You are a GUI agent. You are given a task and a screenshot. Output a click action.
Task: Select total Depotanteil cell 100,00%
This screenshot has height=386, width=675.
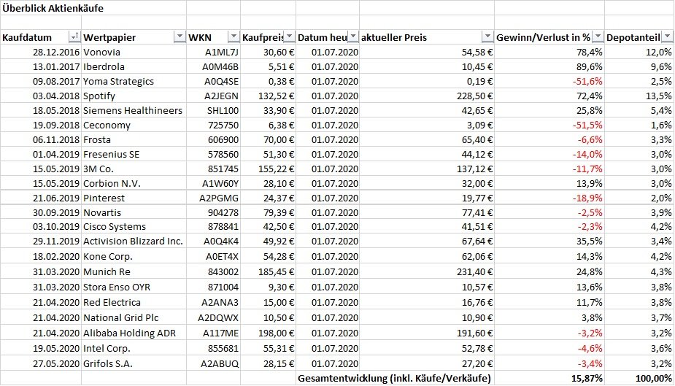[x=639, y=378]
